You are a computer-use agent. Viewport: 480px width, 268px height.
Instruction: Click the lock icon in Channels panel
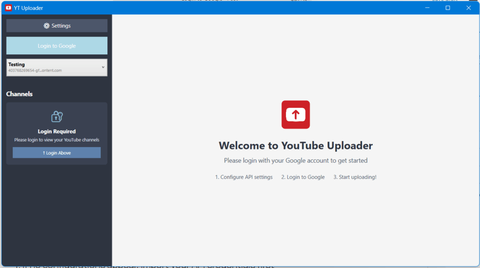coord(57,117)
